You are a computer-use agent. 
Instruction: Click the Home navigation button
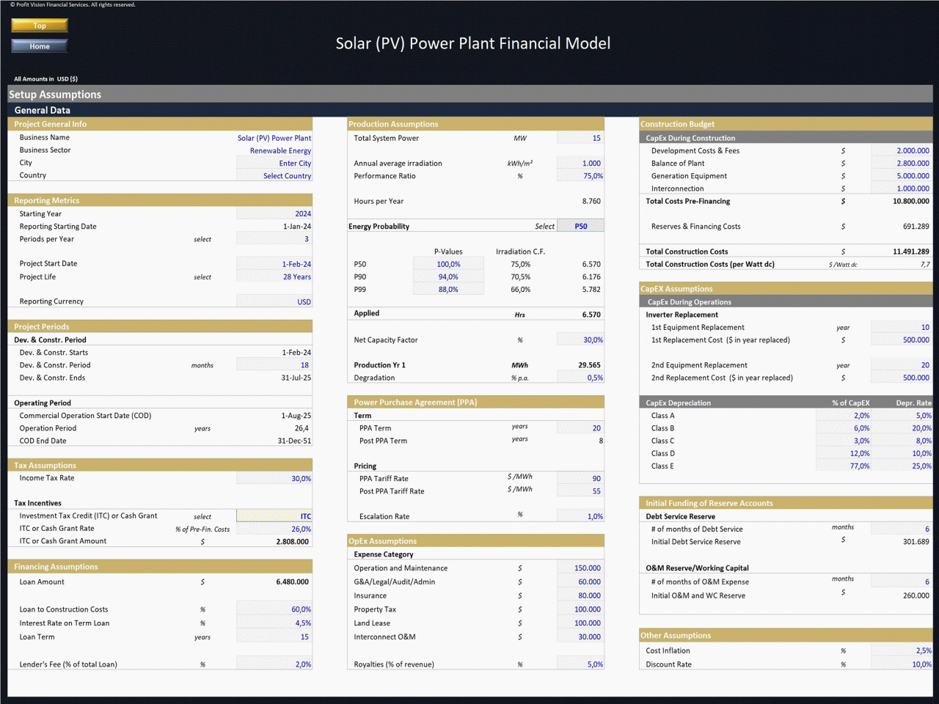click(40, 46)
